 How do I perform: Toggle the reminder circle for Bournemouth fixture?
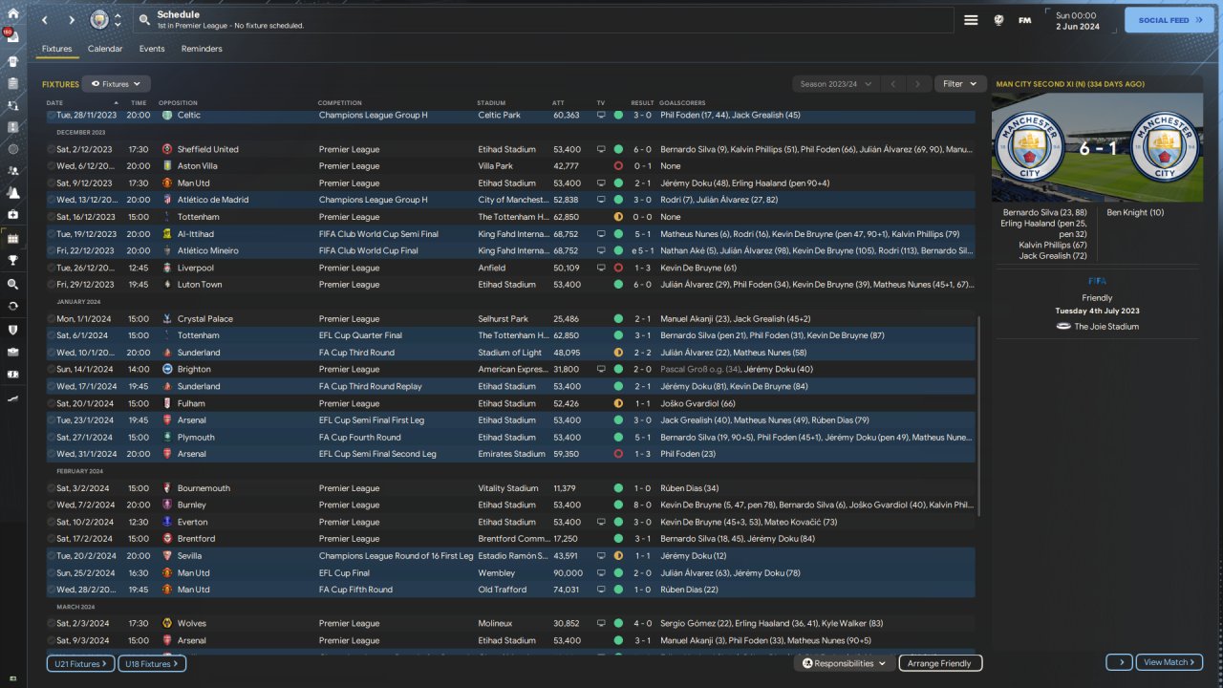point(52,488)
